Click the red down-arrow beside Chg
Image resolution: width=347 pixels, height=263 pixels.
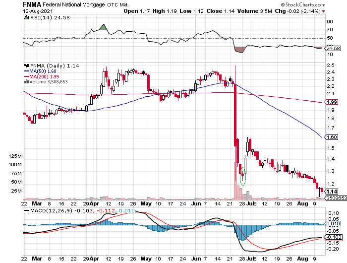coord(323,11)
